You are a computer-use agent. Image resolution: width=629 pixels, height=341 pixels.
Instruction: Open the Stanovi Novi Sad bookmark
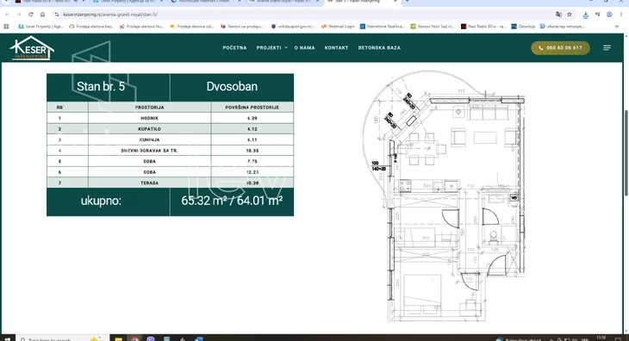[432, 27]
